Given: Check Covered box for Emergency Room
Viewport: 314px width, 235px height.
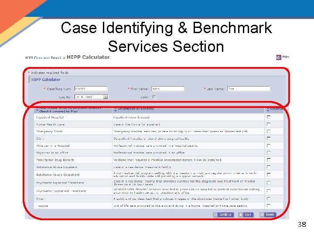Looking at the screenshot, I should (269, 131).
